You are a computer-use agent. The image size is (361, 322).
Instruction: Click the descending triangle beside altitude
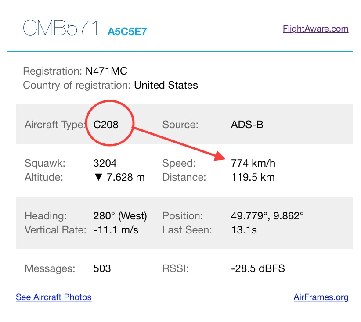point(97,178)
